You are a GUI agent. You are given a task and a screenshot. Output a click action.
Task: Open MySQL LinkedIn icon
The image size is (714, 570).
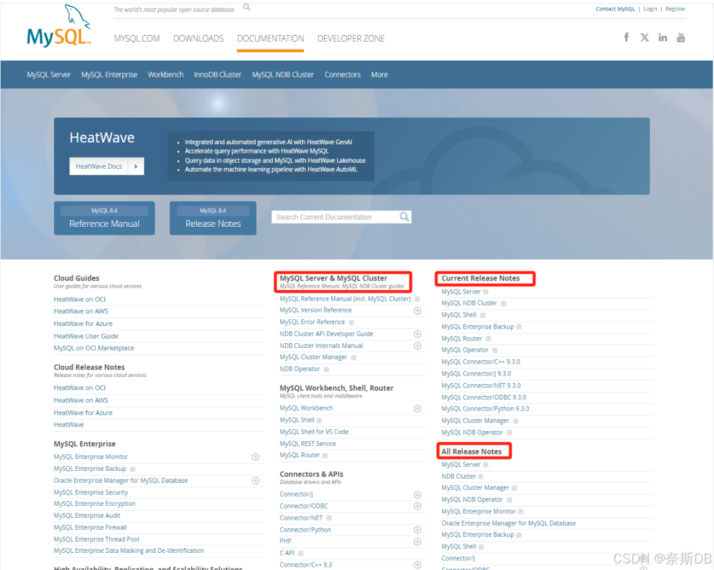click(x=662, y=38)
